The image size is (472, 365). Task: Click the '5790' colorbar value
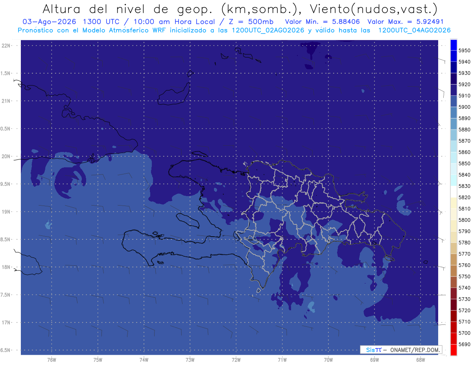464,231
